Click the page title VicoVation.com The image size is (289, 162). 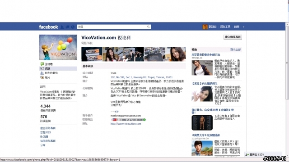coord(98,38)
